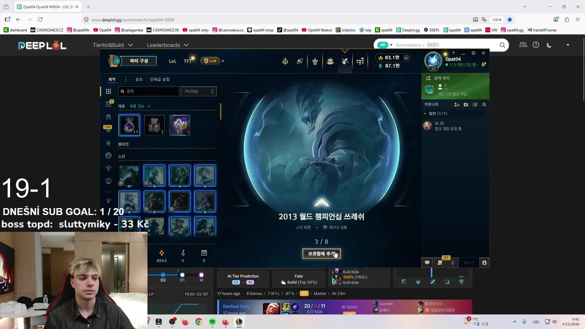The height and width of the screenshot is (329, 585).
Task: Select the all-items grid filter icon
Action: (108, 91)
